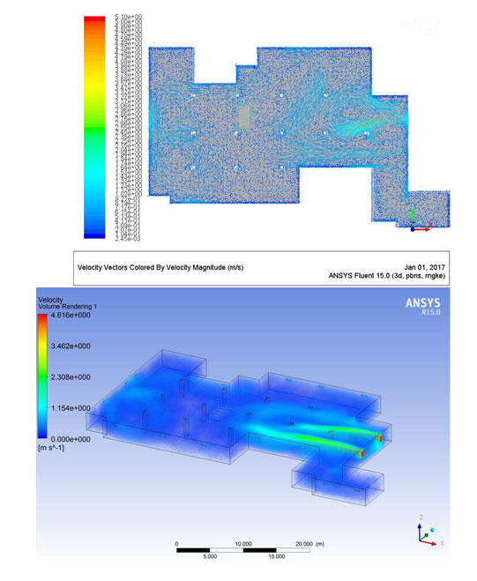
Task: Click the 'Jan 01, 2017' date label
Action: 425,267
